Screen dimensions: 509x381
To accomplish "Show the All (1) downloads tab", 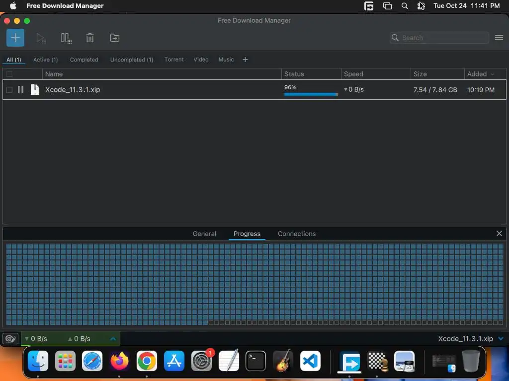I will (x=13, y=60).
